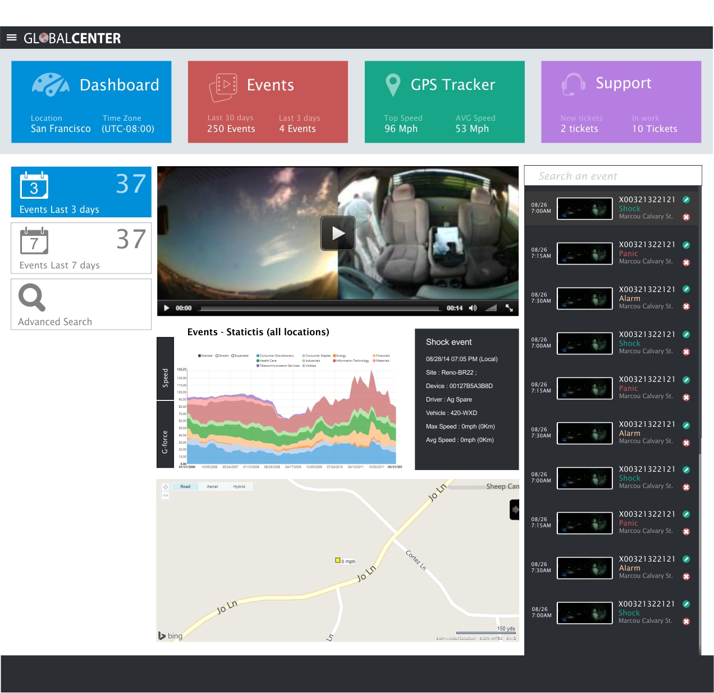Open the GPS Tracker tile
The height and width of the screenshot is (693, 714).
(445, 102)
